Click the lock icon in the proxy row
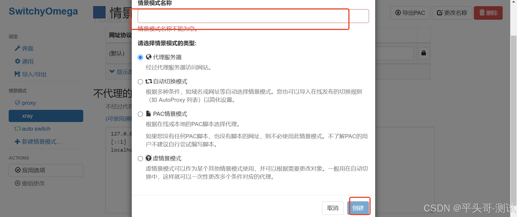 tap(424, 53)
